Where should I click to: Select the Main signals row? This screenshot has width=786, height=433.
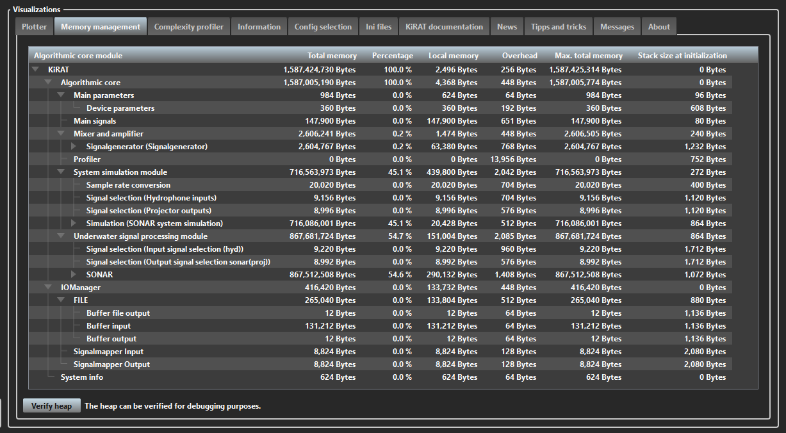point(381,120)
